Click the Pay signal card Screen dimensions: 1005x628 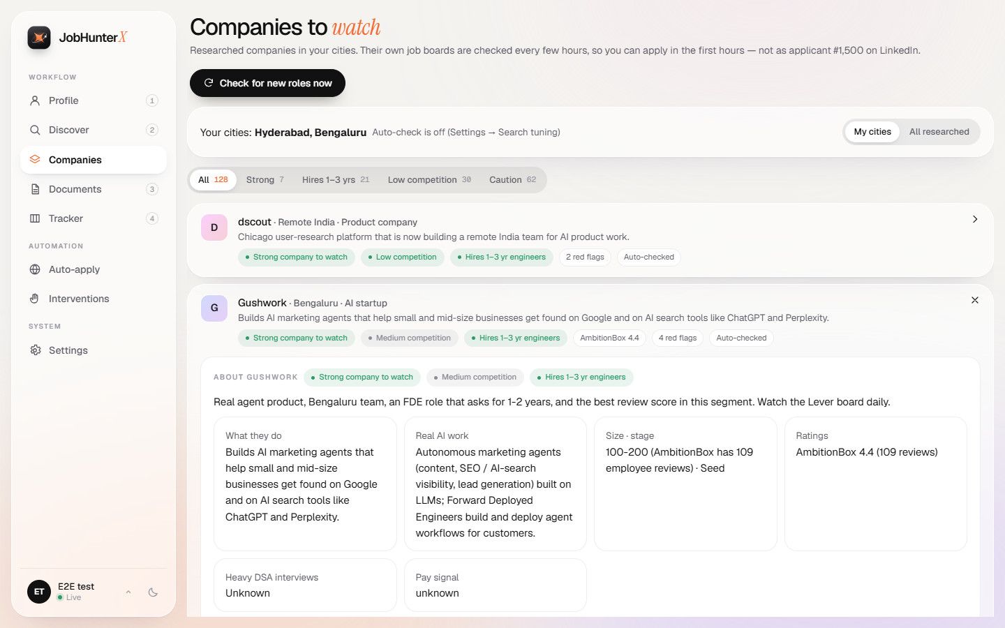pyautogui.click(x=496, y=585)
